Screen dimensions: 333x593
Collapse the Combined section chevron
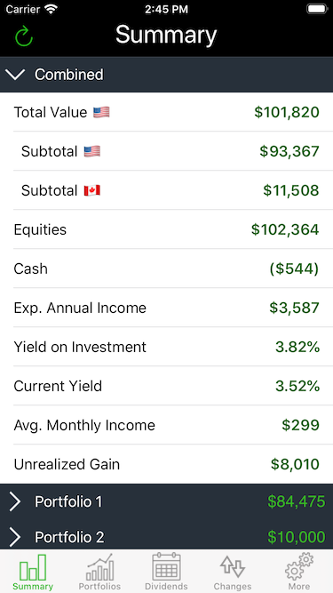click(16, 75)
